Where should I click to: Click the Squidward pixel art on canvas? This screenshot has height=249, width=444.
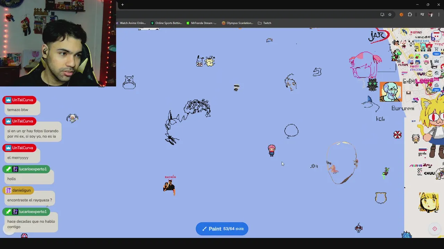391,92
